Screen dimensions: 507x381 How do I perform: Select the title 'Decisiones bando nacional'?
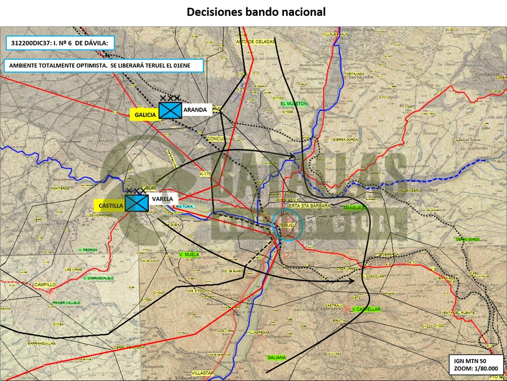(x=256, y=12)
